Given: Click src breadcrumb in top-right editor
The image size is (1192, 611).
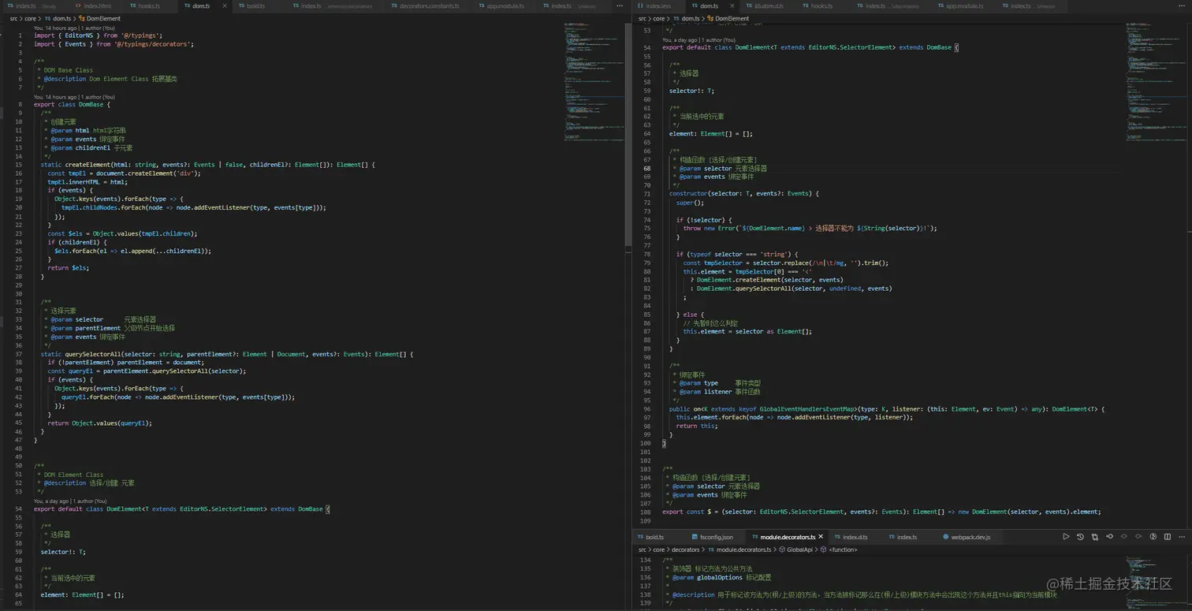Looking at the screenshot, I should (642, 18).
